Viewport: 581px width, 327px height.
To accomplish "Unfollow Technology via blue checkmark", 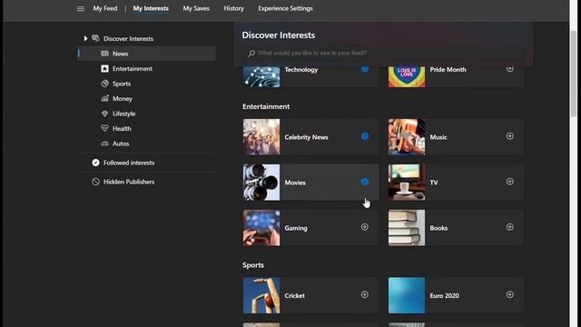I will point(365,69).
